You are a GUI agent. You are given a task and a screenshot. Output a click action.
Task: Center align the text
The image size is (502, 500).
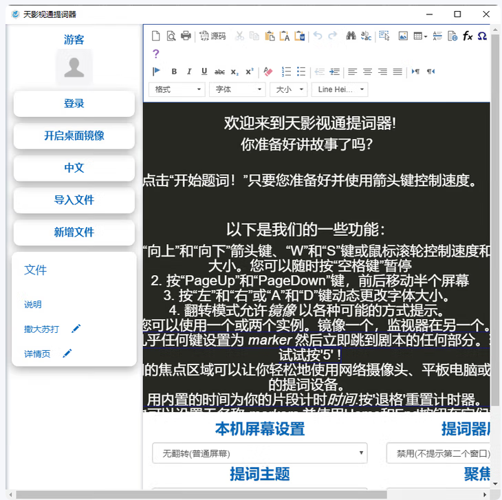[x=367, y=72]
